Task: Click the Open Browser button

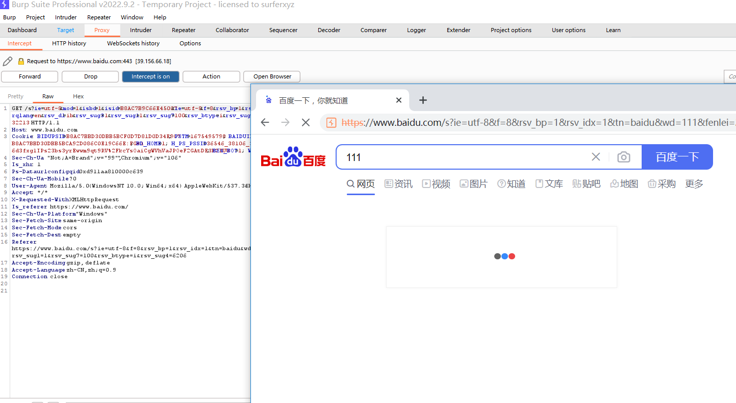Action: (x=272, y=76)
